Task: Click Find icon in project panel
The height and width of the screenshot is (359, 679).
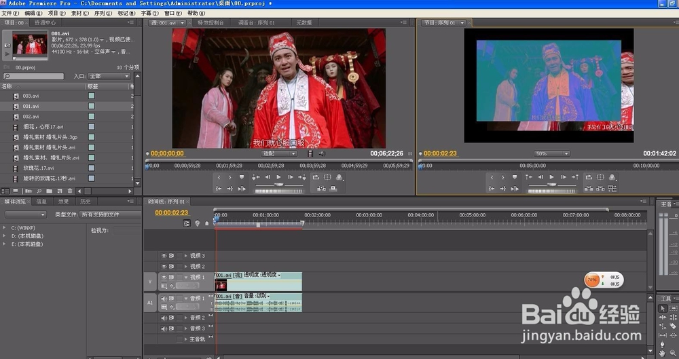Action: point(39,191)
